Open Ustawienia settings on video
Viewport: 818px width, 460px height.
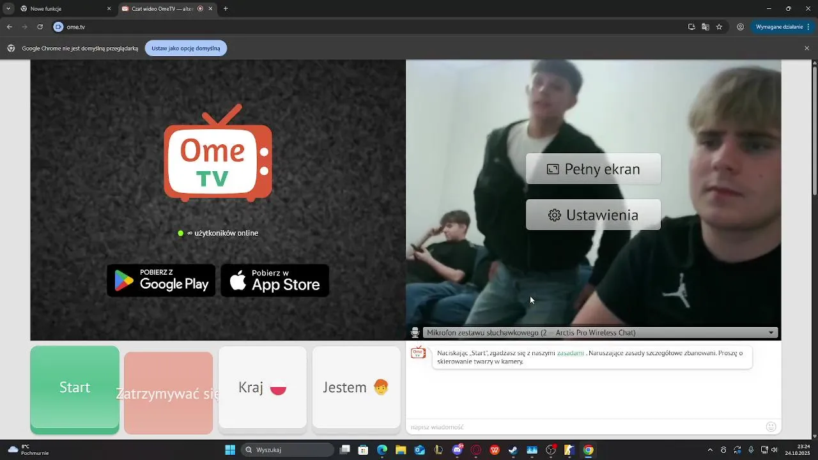point(593,215)
